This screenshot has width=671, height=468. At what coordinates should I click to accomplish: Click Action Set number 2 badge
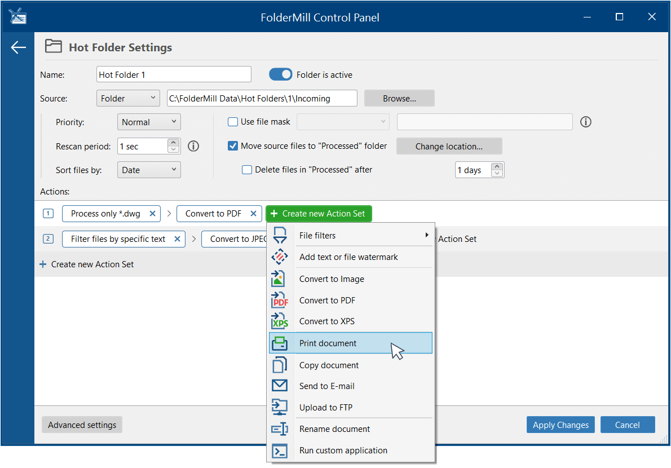click(48, 239)
